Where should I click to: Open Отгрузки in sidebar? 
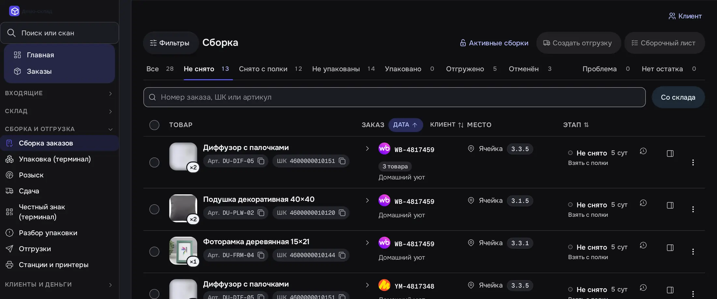pos(59,249)
